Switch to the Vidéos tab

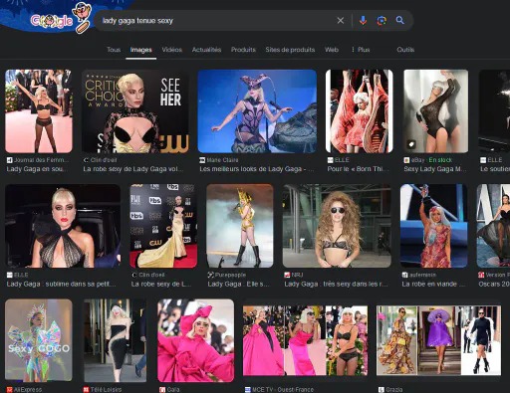pyautogui.click(x=171, y=50)
